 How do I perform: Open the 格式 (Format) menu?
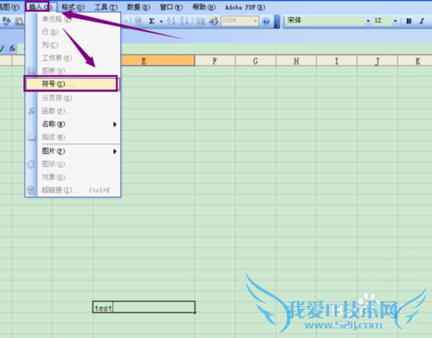click(73, 7)
